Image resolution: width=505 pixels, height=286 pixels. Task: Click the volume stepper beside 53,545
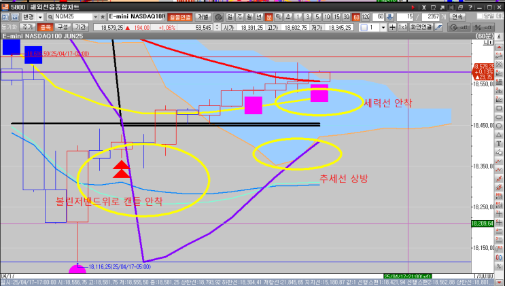217,27
